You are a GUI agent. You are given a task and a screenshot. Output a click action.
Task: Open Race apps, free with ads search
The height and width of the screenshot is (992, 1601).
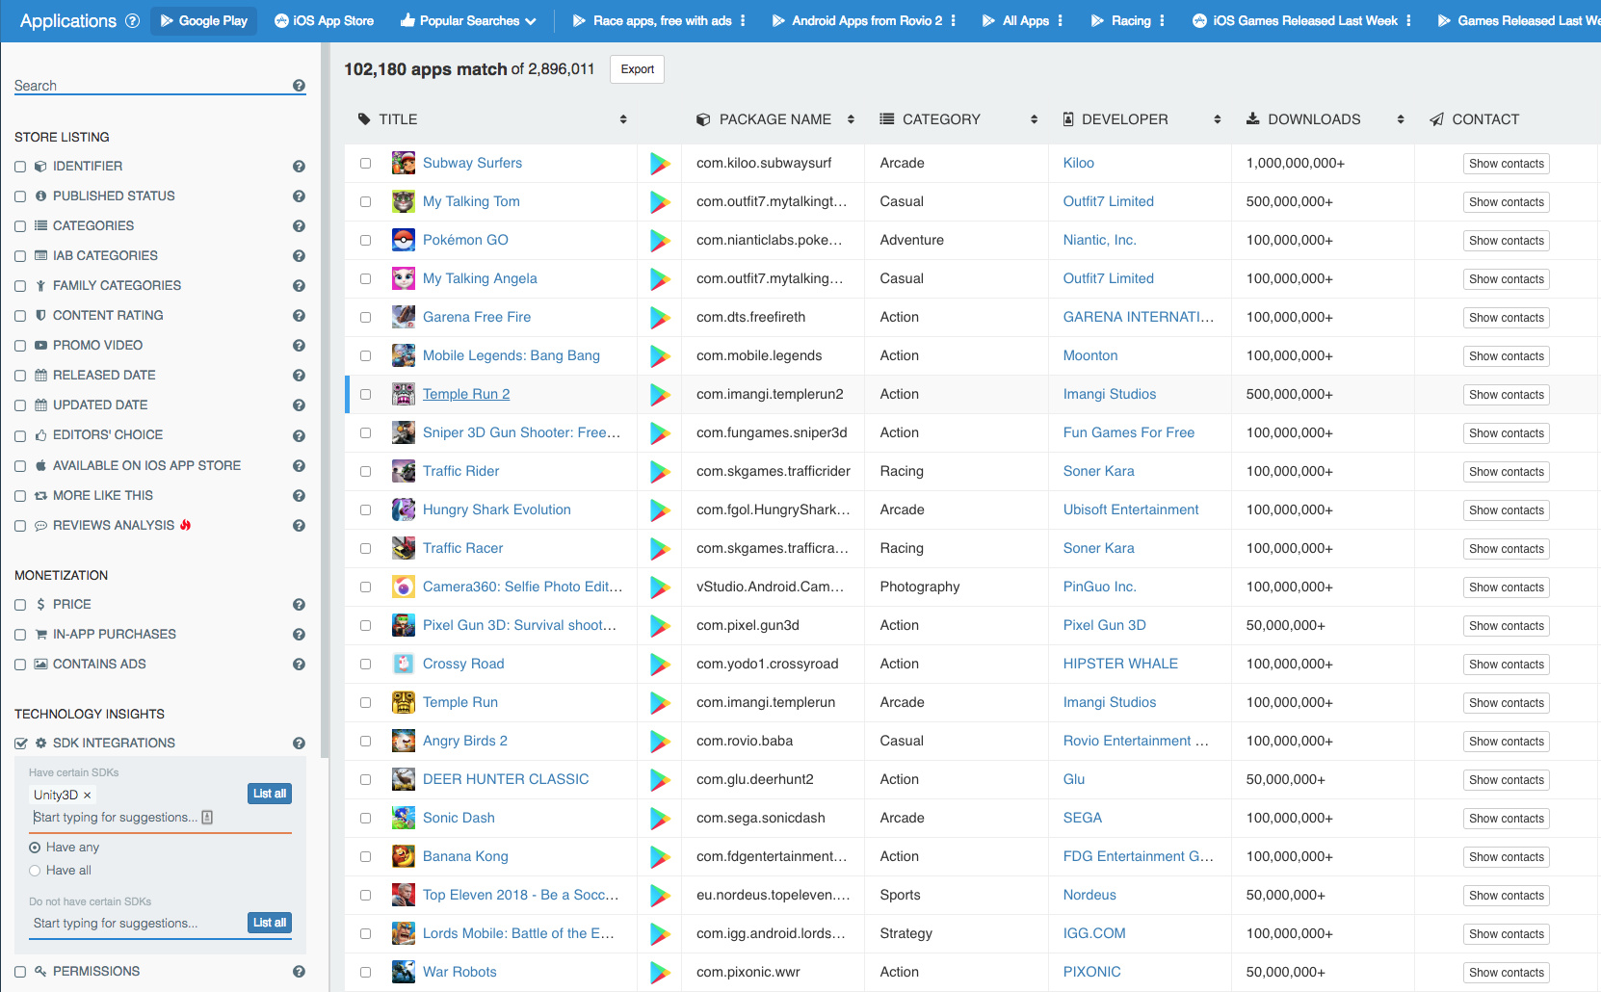tap(652, 20)
